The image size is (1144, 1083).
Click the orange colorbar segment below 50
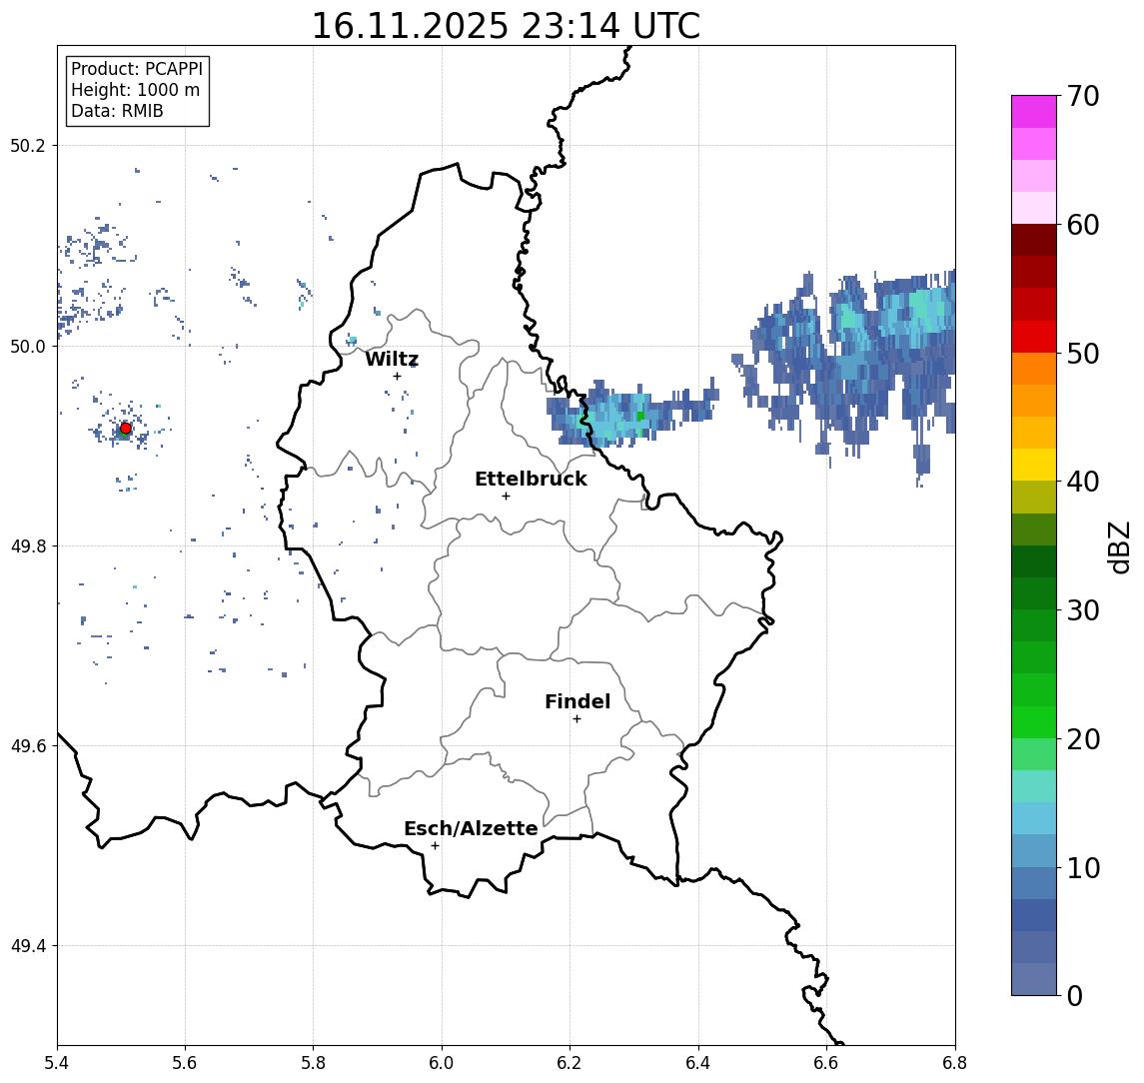click(x=1034, y=369)
